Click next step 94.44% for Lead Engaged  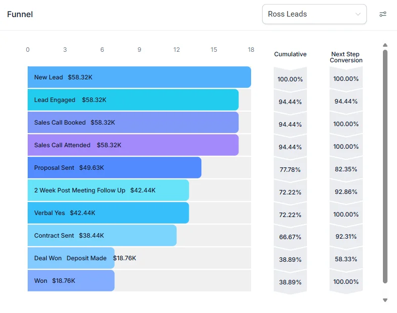pyautogui.click(x=346, y=101)
